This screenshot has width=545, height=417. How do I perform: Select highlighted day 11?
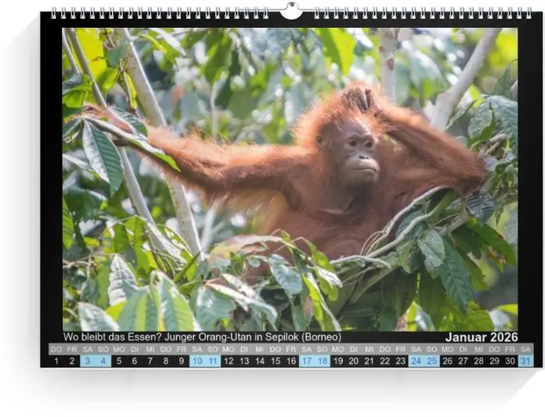pyautogui.click(x=213, y=361)
